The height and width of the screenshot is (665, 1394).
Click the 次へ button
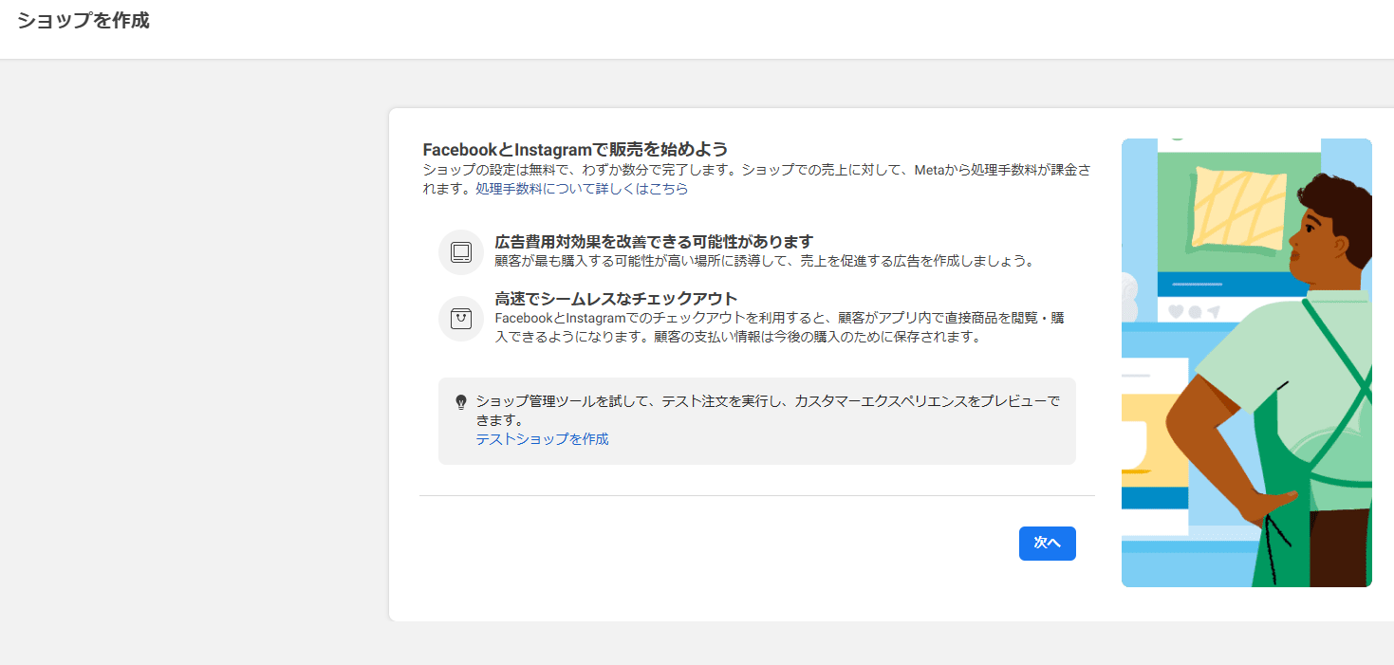click(1047, 544)
